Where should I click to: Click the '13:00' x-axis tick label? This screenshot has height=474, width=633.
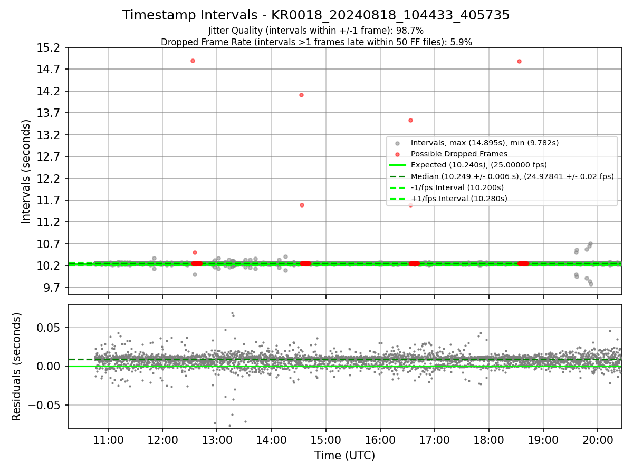(217, 441)
